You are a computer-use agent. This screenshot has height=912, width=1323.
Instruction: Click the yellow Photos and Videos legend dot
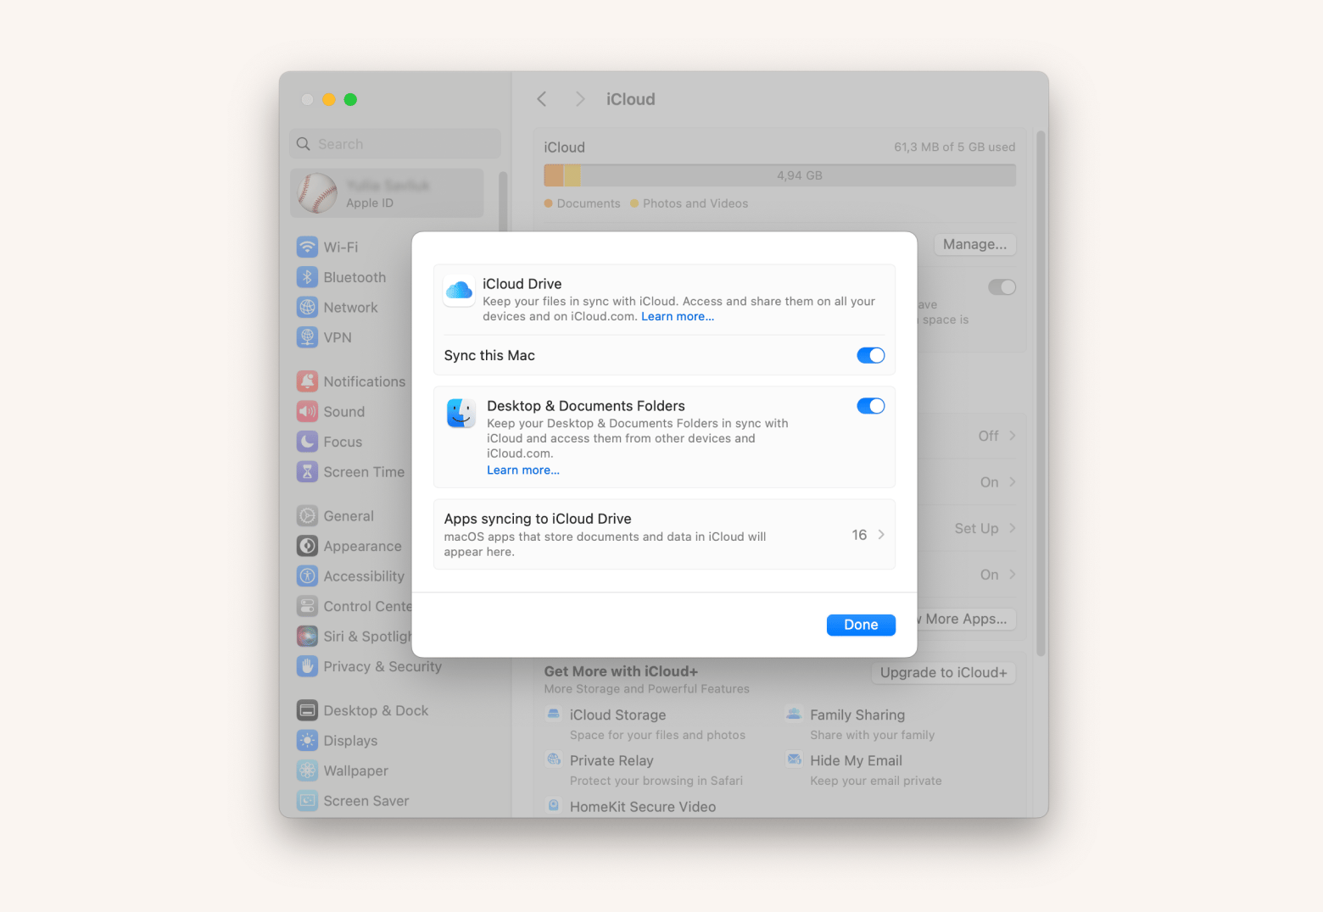click(634, 203)
